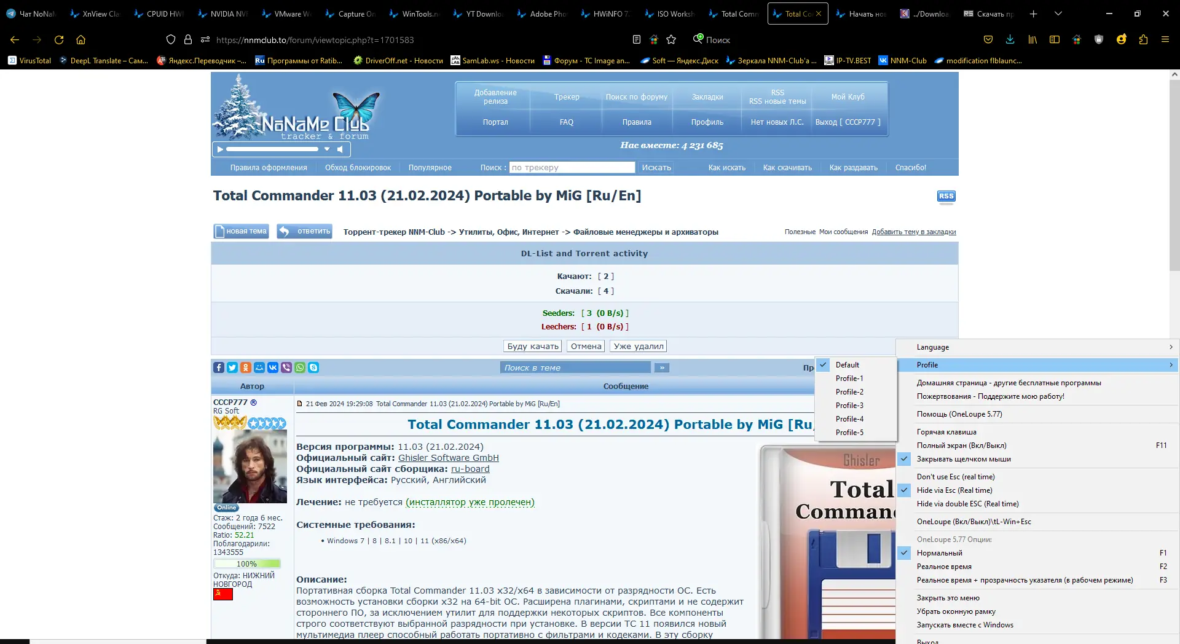Image resolution: width=1180 pixels, height=644 pixels.
Task: Share topic on Moi Mir
Action: click(x=259, y=367)
